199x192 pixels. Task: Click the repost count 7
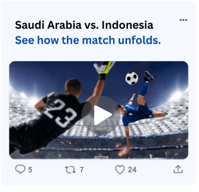pyautogui.click(x=81, y=170)
